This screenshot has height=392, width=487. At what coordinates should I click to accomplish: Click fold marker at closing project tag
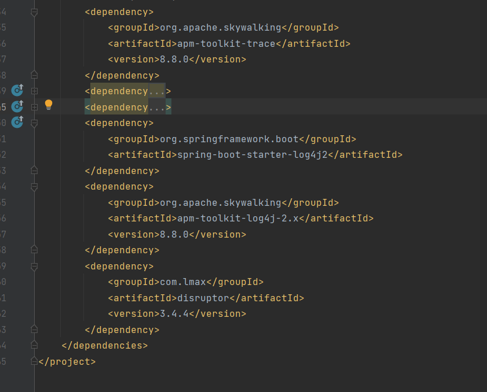[35, 361]
